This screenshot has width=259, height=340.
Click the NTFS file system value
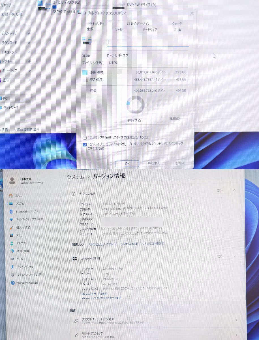click(x=113, y=63)
